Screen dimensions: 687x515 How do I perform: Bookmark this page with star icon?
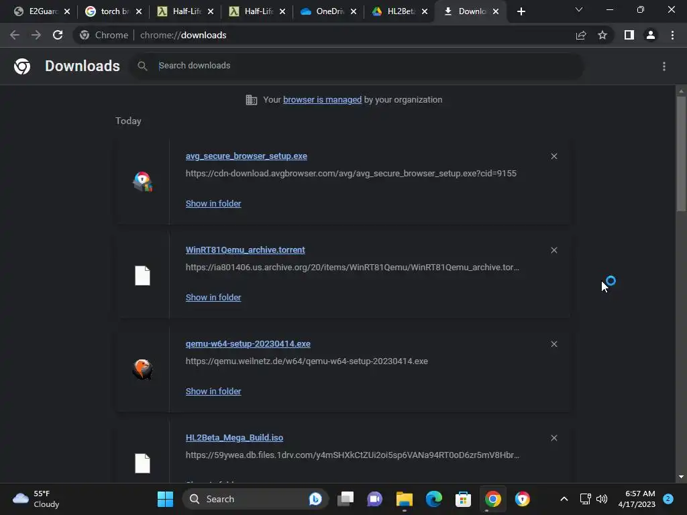tap(602, 35)
